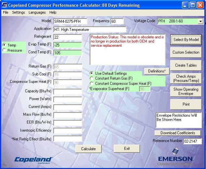Image resolution: width=206 pixels, height=169 pixels.
Task: Click the Mass Flow (lbs/hr) output field
Action: point(68,115)
